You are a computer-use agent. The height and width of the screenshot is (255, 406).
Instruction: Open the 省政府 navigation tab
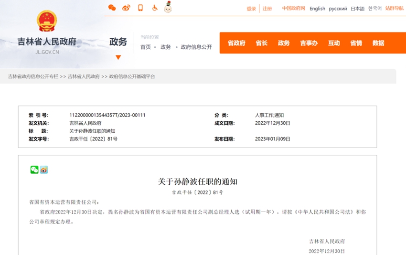pos(236,43)
